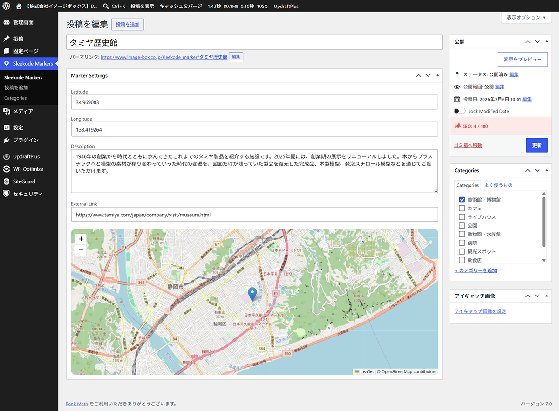Screen dimensions: 559x411
Task: Toggle the Lock Modified Date switch
Action: click(x=460, y=111)
